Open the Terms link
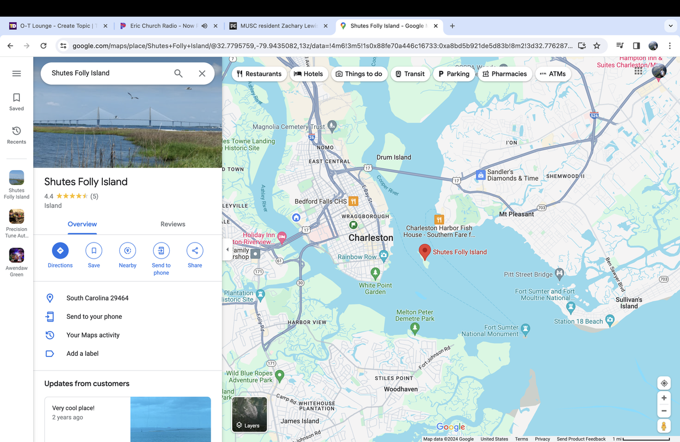 coord(521,439)
